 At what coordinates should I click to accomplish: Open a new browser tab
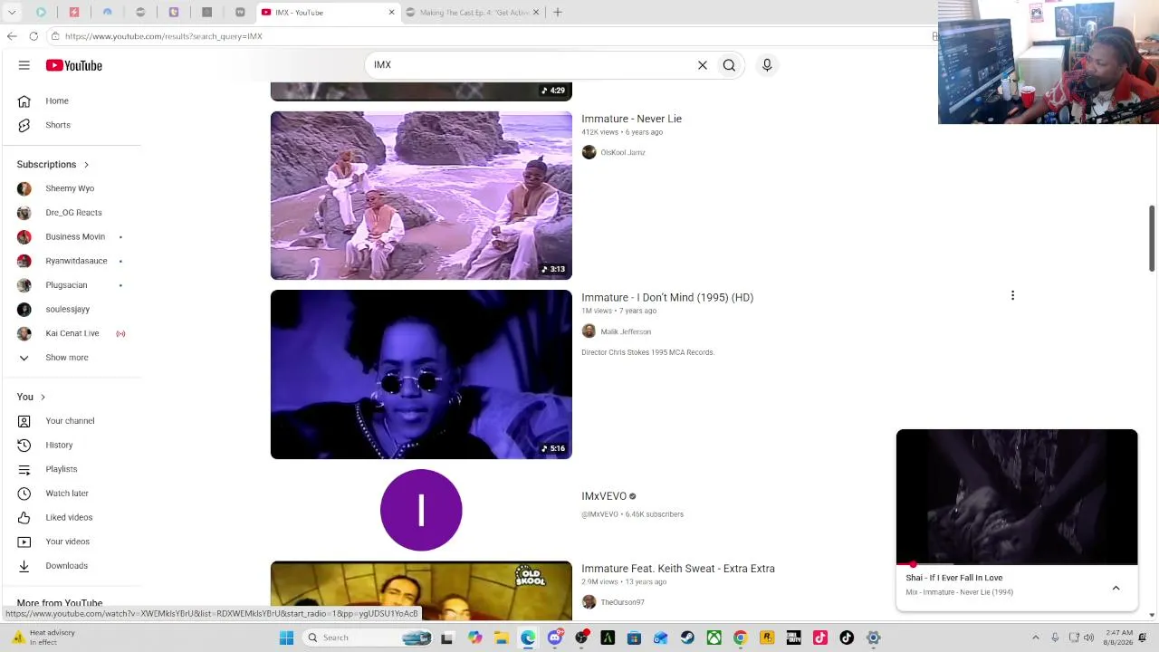(558, 13)
